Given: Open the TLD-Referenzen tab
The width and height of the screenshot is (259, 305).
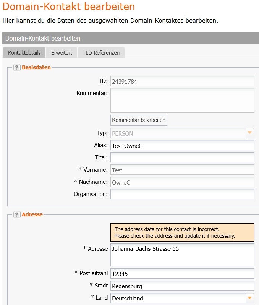Looking at the screenshot, I should tap(101, 53).
